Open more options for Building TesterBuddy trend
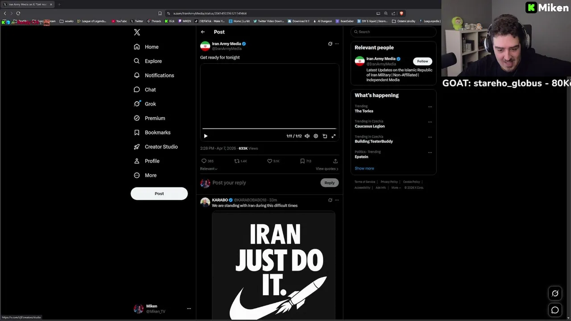 click(430, 137)
